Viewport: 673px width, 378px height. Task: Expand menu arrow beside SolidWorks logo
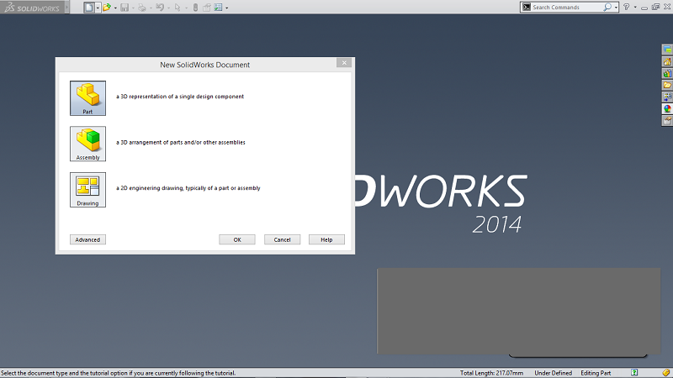67,8
